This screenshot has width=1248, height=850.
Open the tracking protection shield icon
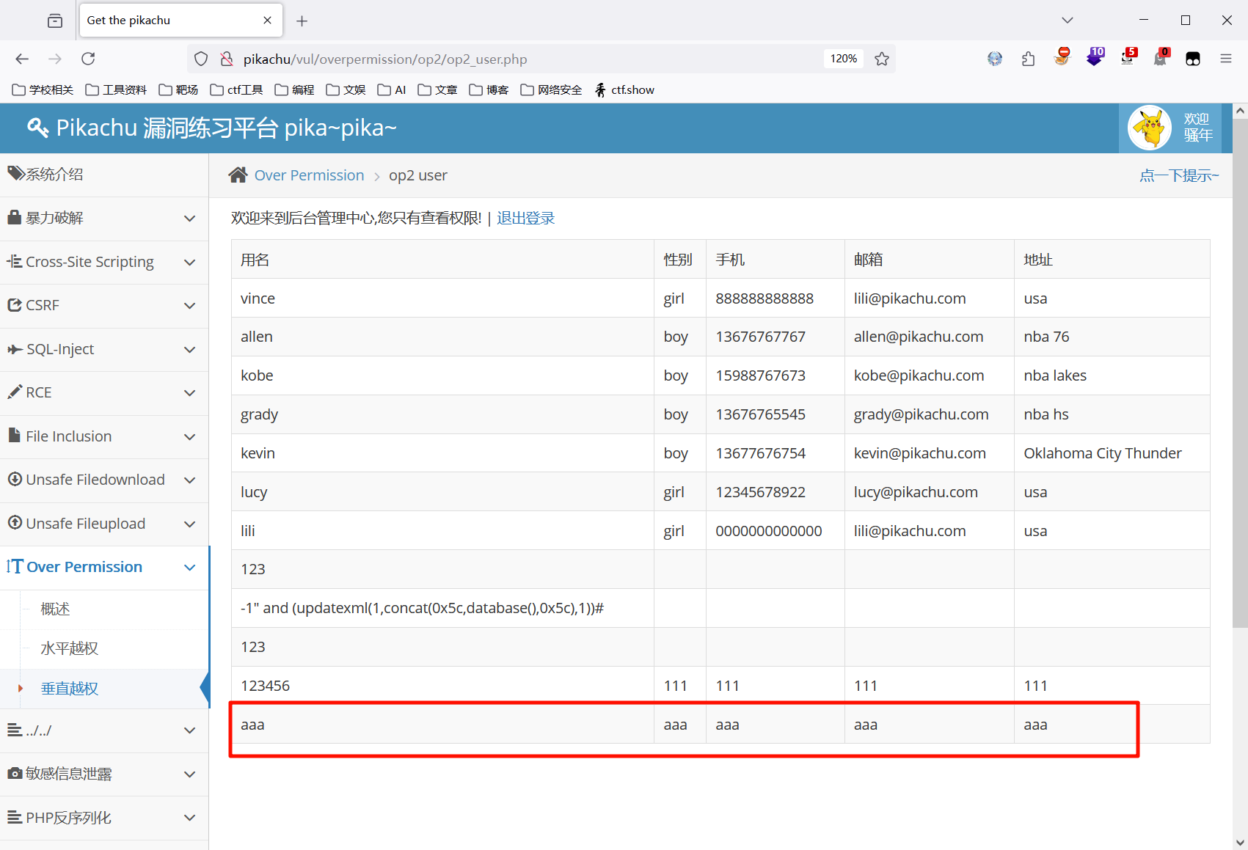[201, 59]
